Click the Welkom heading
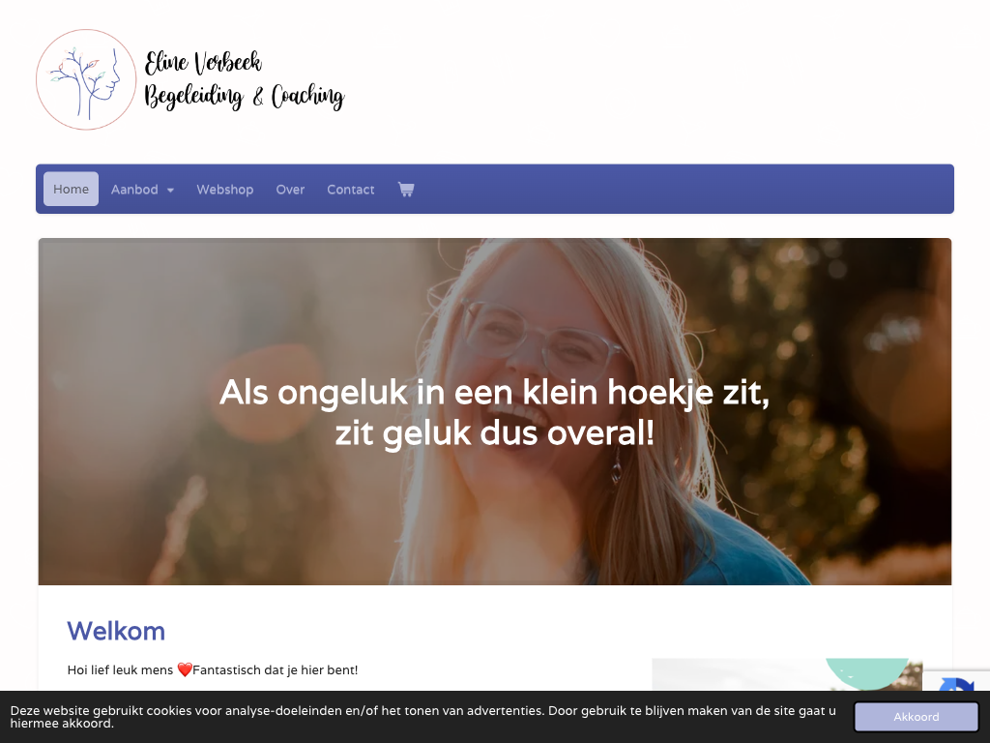This screenshot has height=743, width=990. coord(116,631)
